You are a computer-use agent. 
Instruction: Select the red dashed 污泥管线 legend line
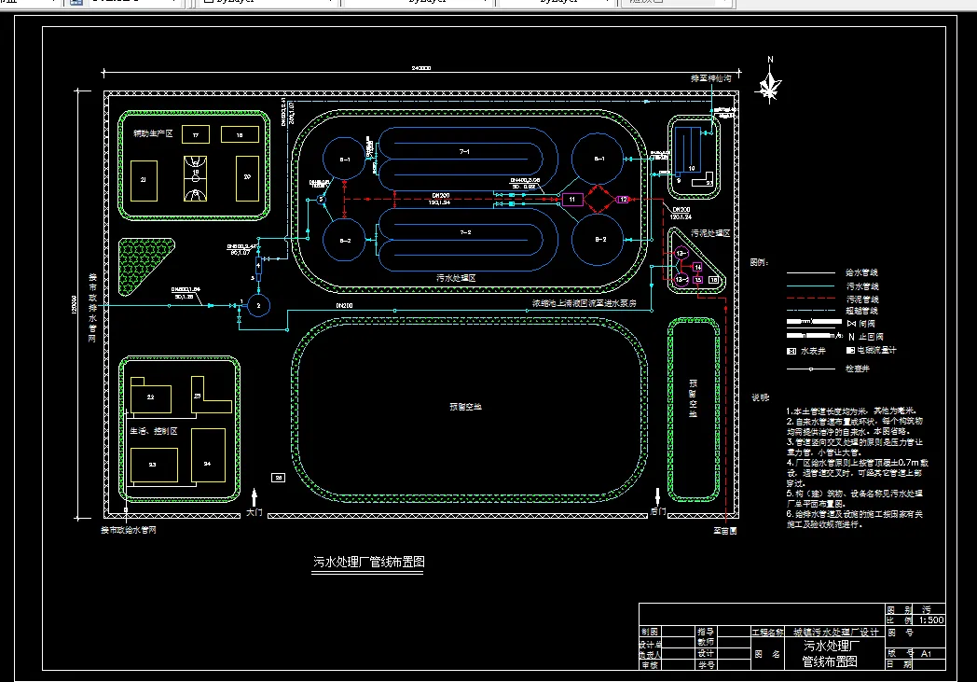click(811, 299)
